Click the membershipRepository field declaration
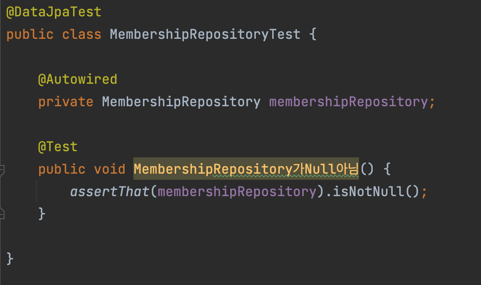The height and width of the screenshot is (285, 481). (x=348, y=102)
